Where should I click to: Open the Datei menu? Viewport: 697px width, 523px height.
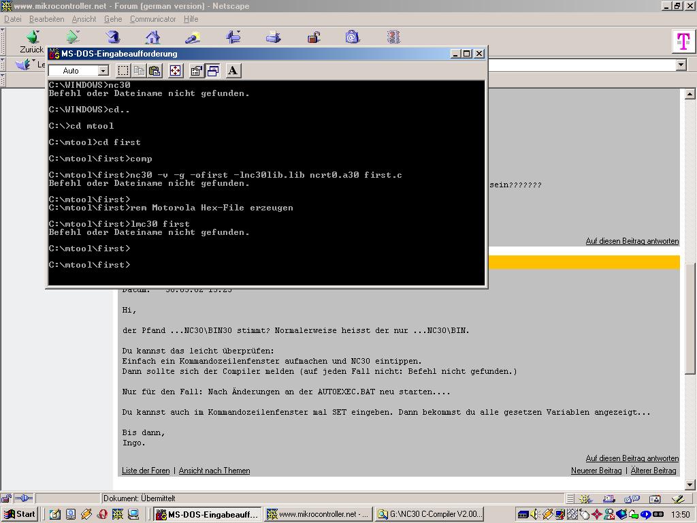[x=13, y=19]
